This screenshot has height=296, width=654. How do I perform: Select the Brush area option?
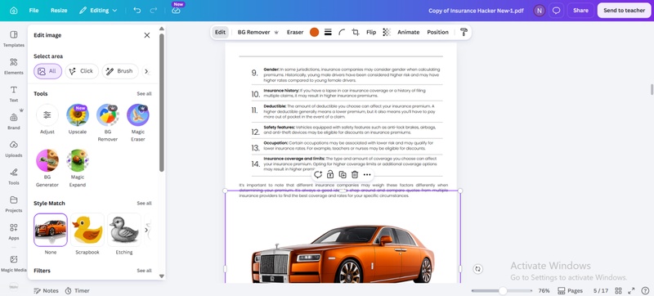(120, 71)
